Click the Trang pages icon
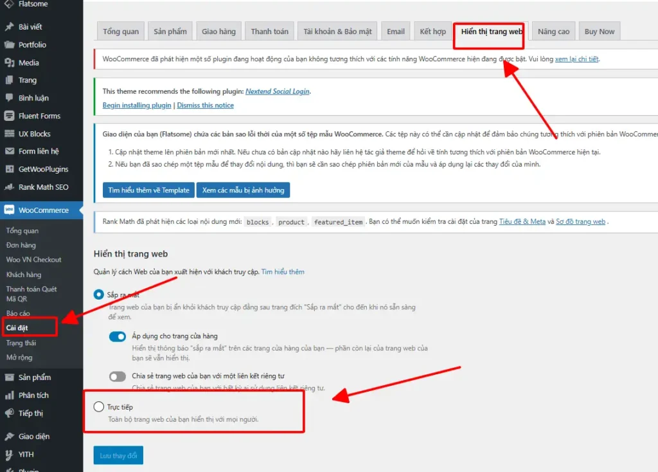The image size is (658, 472). 9,80
